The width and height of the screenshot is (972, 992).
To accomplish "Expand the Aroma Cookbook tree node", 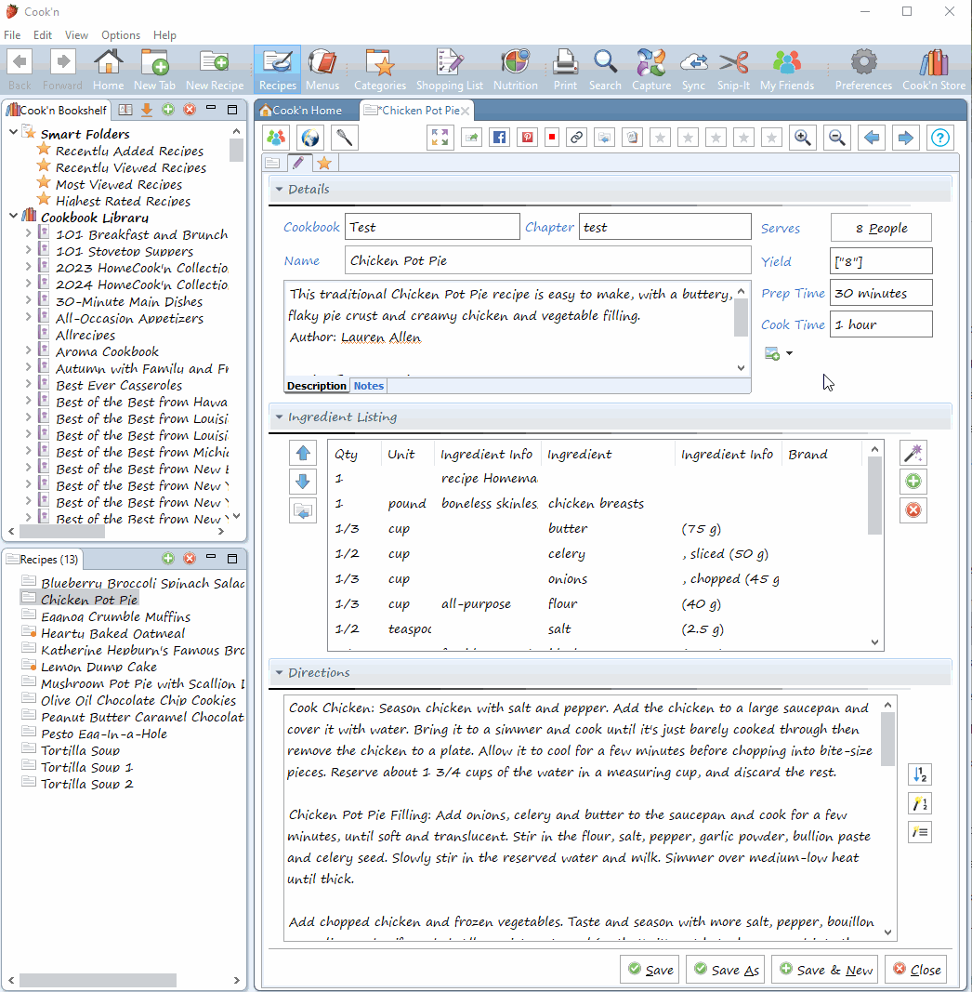I will pyautogui.click(x=29, y=351).
